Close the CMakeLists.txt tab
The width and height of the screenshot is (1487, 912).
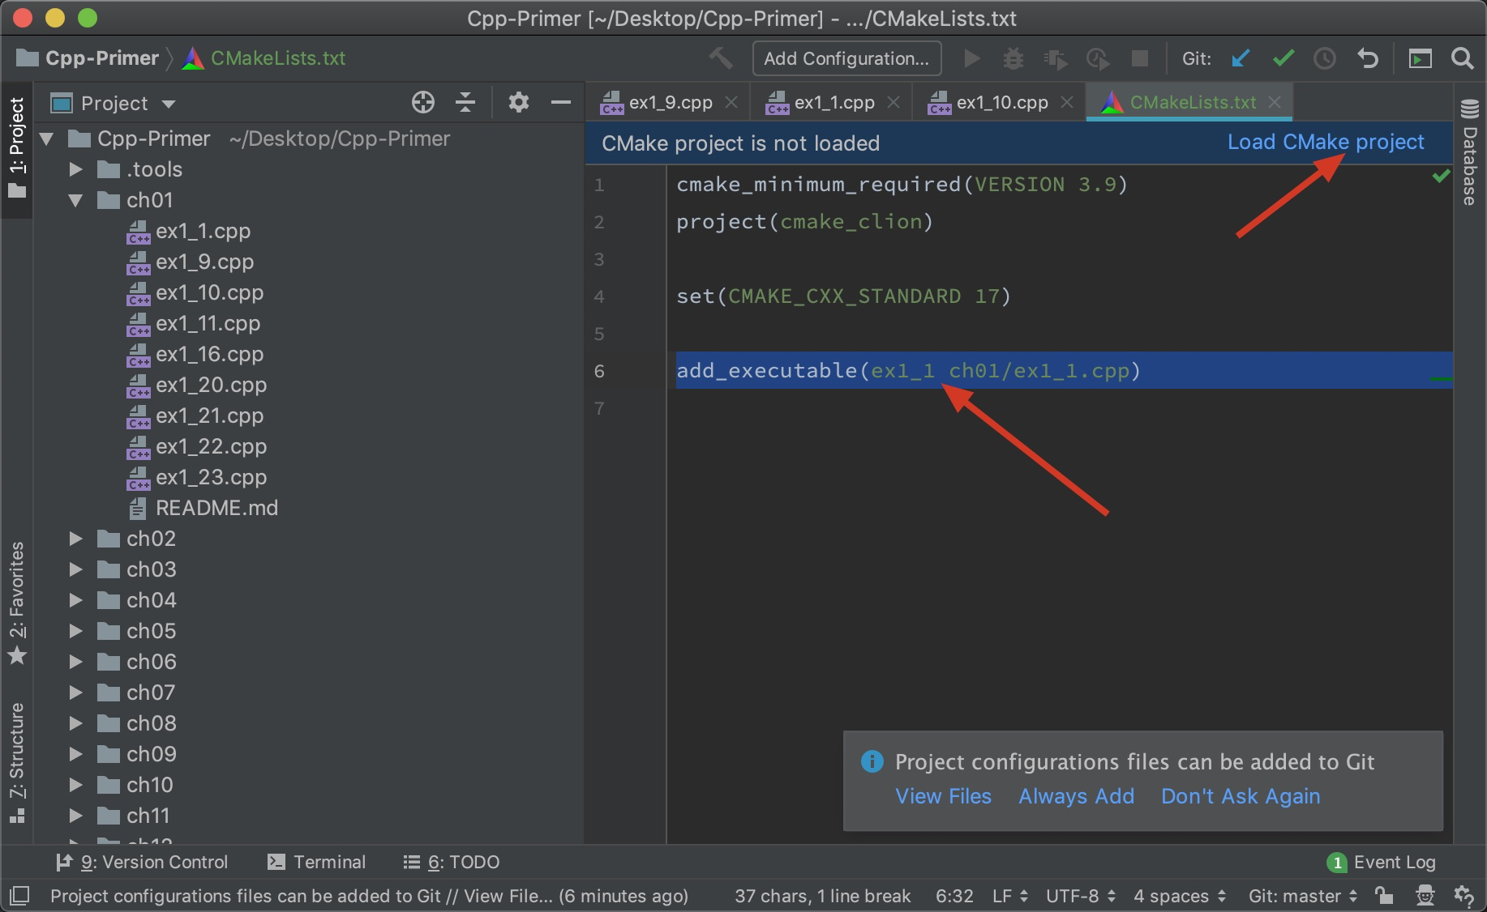[1275, 102]
